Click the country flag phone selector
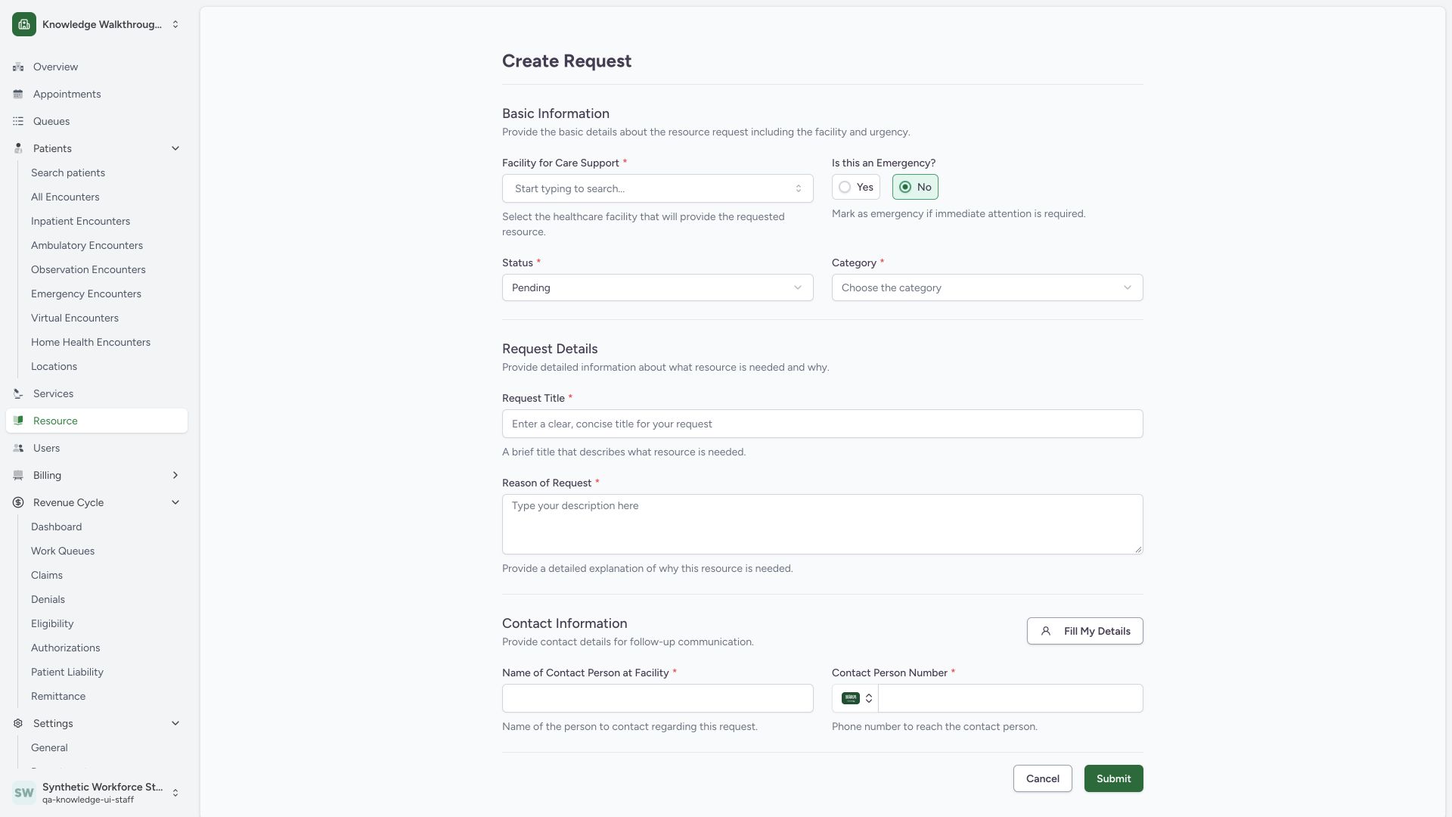 pos(857,698)
